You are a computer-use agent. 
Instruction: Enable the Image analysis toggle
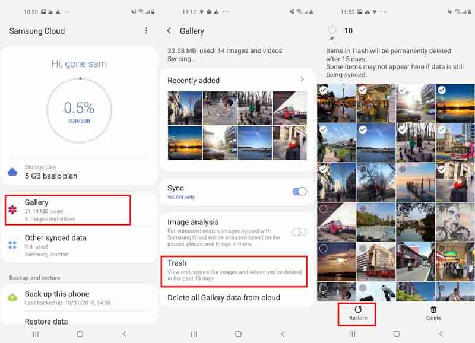click(x=299, y=232)
